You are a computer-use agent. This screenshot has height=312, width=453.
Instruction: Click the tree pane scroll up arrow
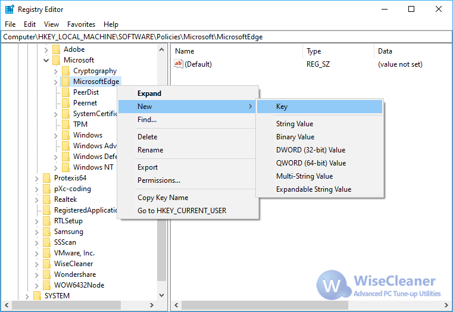coord(162,49)
